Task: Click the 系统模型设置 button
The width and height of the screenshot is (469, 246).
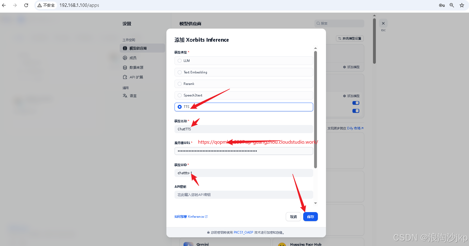Action: pyautogui.click(x=350, y=39)
